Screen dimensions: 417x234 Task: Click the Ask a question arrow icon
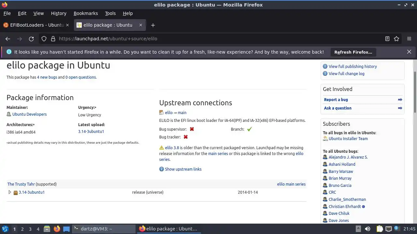coord(400,108)
